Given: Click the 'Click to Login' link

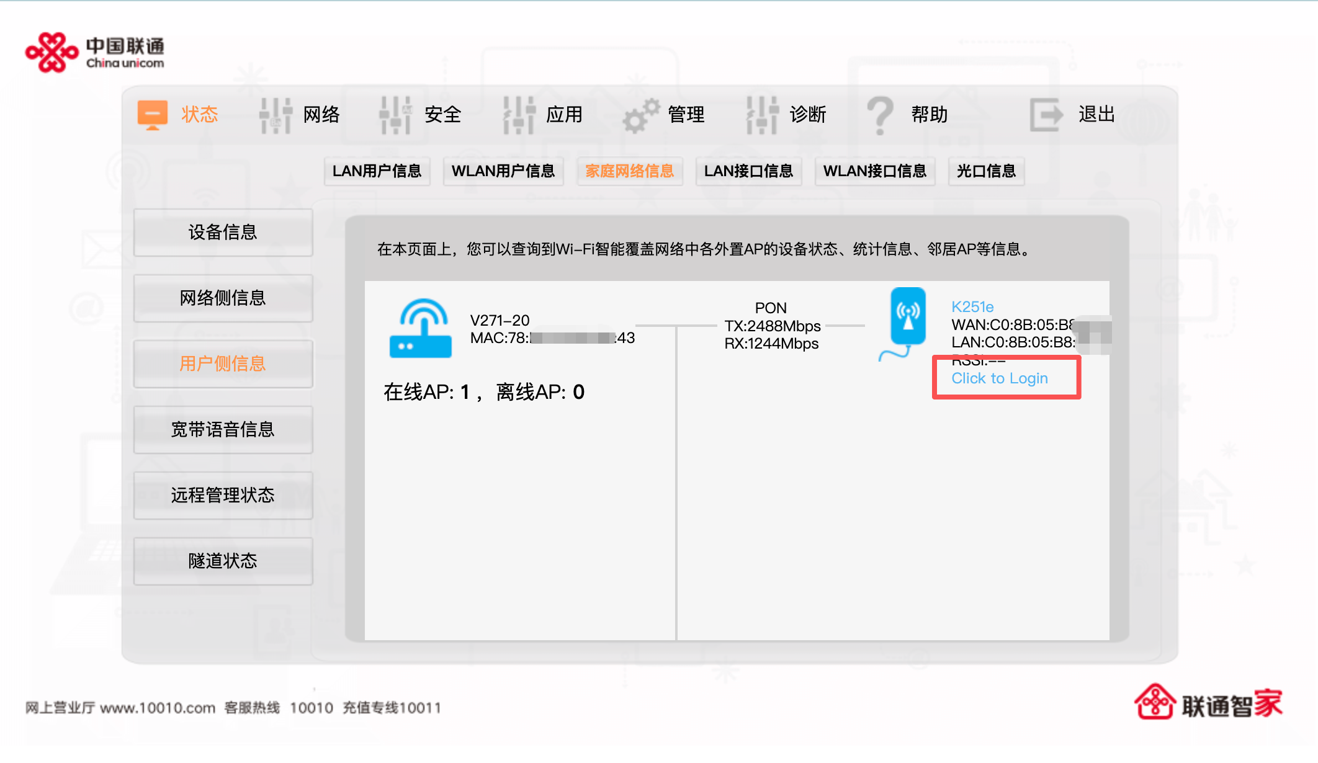Looking at the screenshot, I should 999,378.
